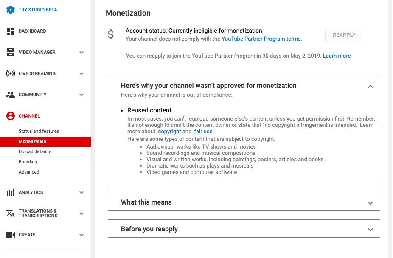Expand the Live Streaming menu chevron
This screenshot has width=393, height=258.
[x=81, y=74]
